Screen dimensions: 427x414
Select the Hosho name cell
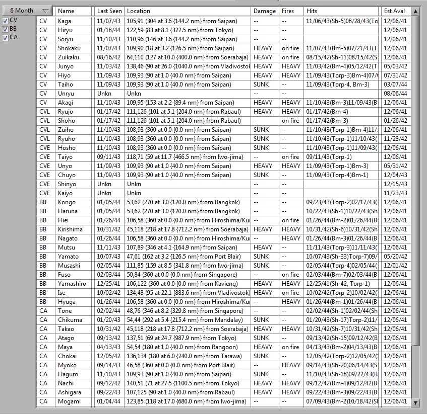74,148
